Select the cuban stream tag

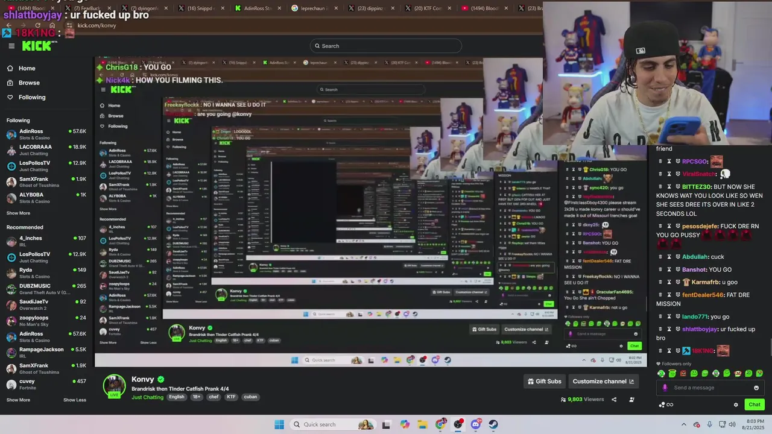pos(250,397)
